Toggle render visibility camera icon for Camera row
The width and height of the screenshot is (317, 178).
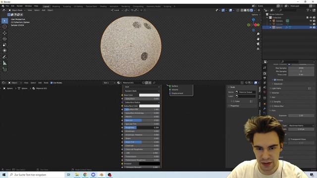(x=314, y=21)
